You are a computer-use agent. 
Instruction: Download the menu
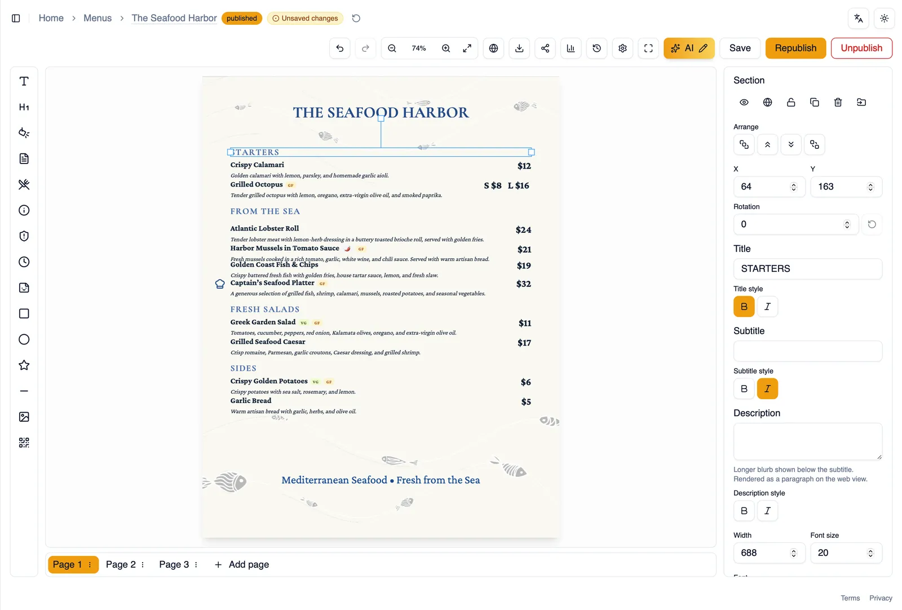519,48
